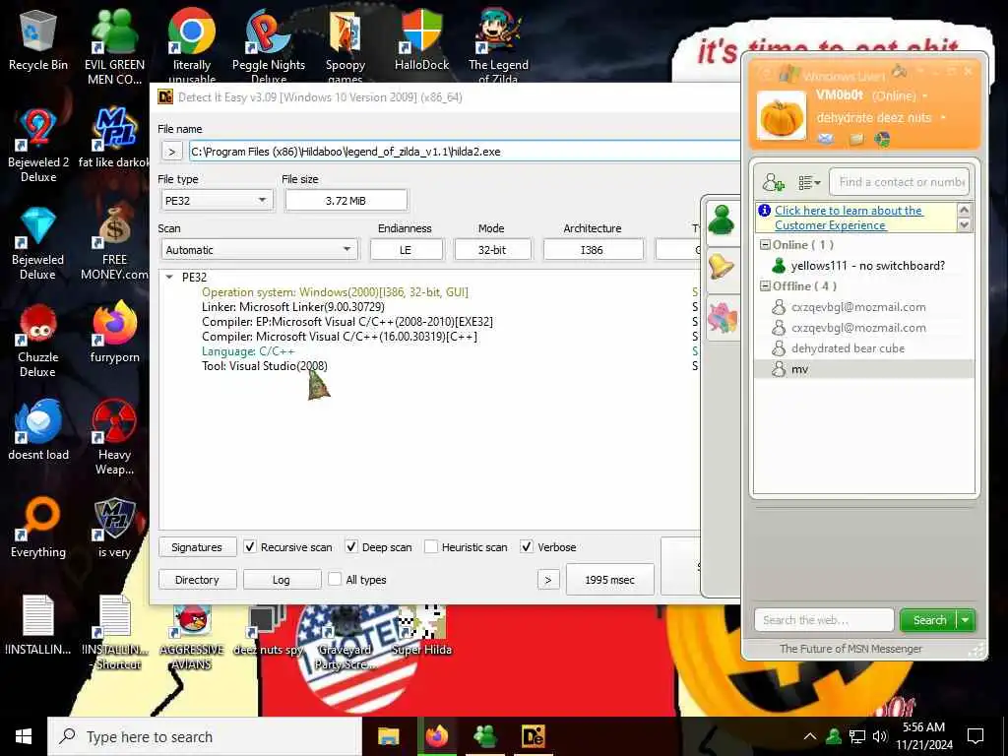The image size is (1008, 756).
Task: Open File Explorer from the taskbar
Action: [388, 736]
